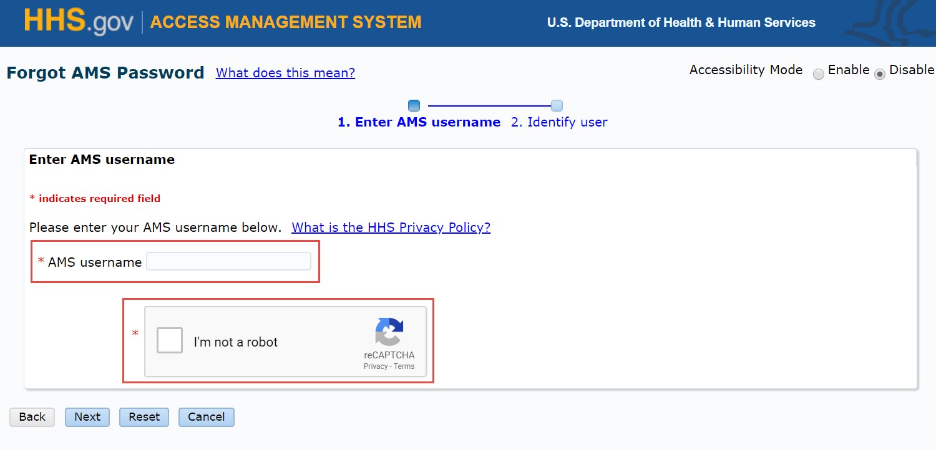Click the HHS.gov logo

click(79, 22)
